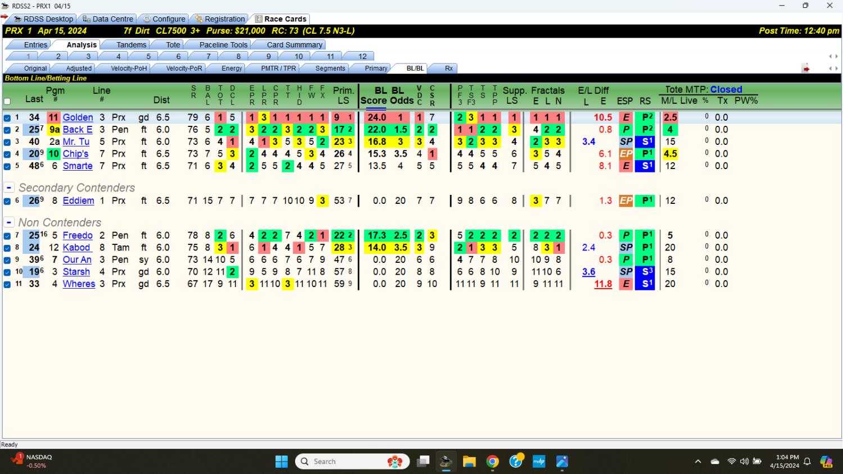
Task: Open the Kabod horse link
Action: [76, 247]
